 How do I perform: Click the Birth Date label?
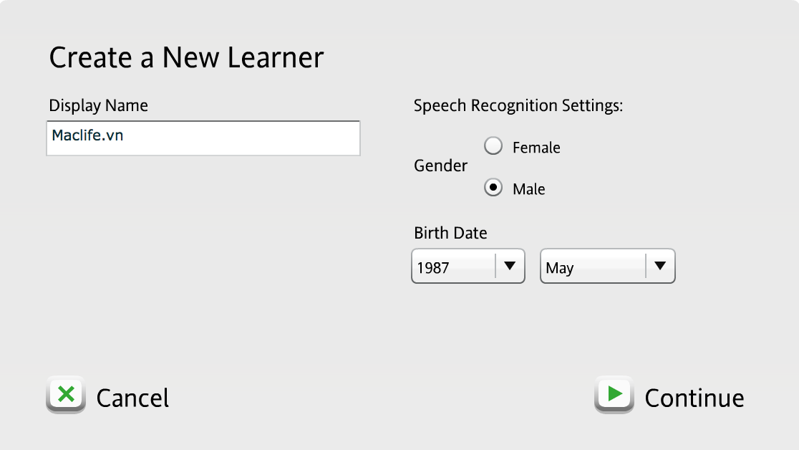(x=450, y=233)
